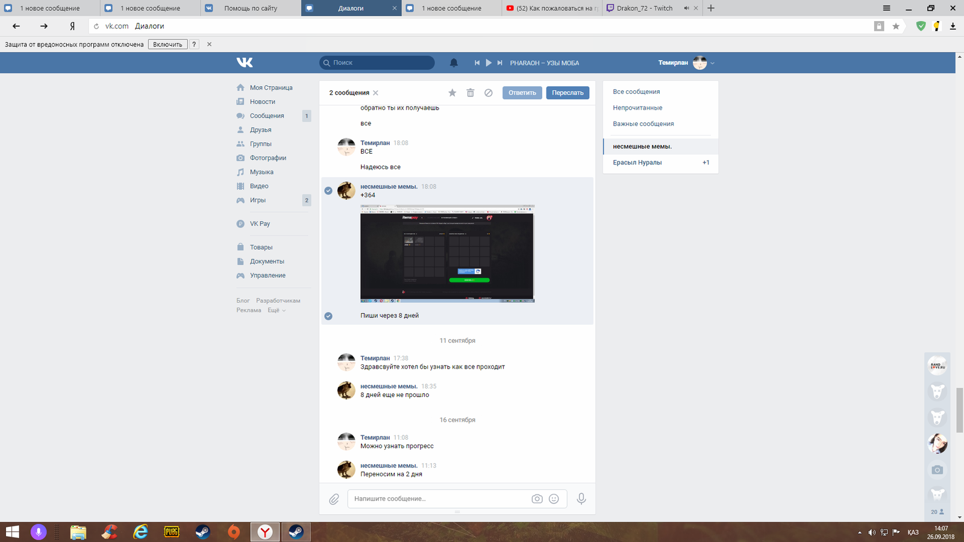Image resolution: width=964 pixels, height=542 pixels.
Task: Expand Темирлан profile menu in header
Action: 686,63
